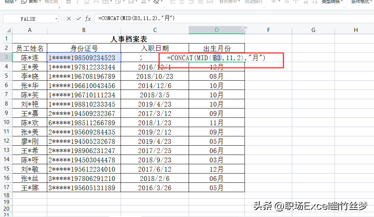Select column G header
Screen dimensions: 374x217
(x=313, y=30)
